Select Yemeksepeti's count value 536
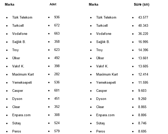The image size is (168, 134). [x=57, y=82]
